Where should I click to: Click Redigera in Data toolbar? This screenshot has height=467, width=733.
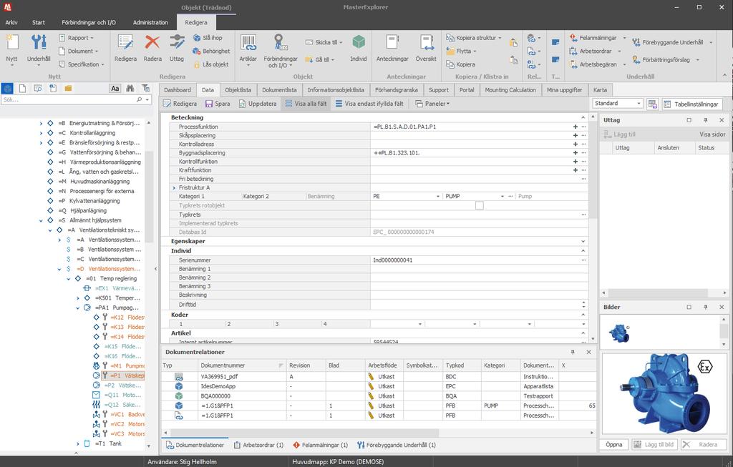coord(180,104)
